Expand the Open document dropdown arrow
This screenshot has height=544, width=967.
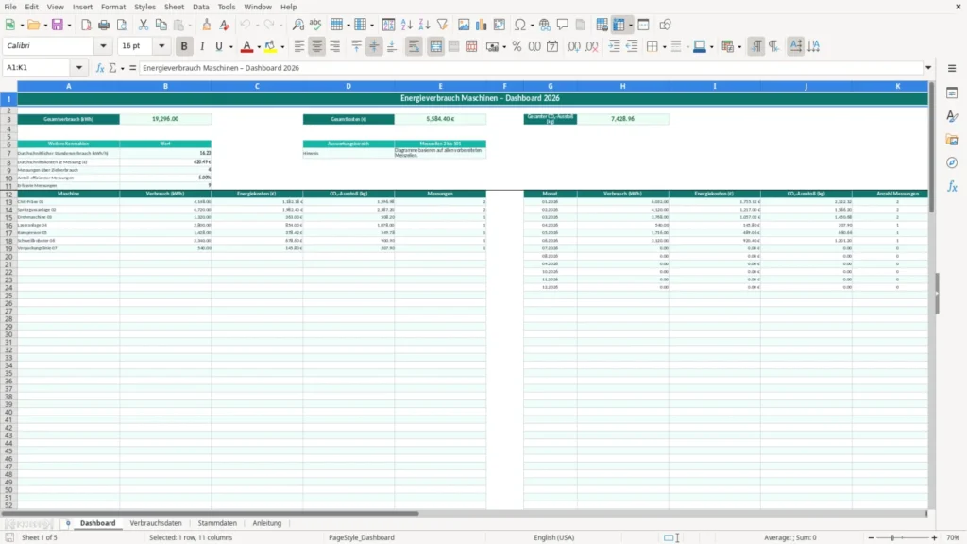[45, 25]
